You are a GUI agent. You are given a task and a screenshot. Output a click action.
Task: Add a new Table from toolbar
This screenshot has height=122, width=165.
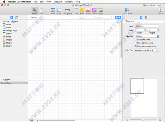(x=53, y=11)
